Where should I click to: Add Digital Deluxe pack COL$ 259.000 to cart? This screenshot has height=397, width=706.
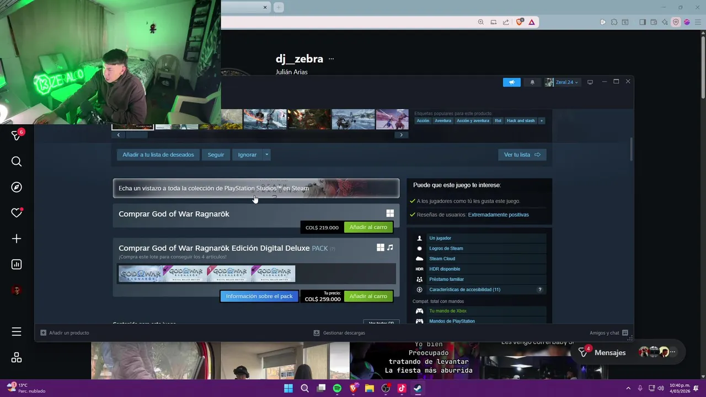(368, 296)
